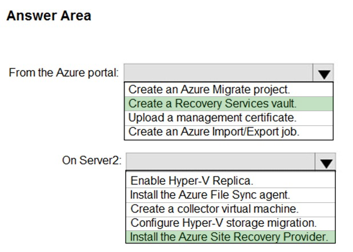Select Enable Hyper-V Replica option
The image size is (353, 252).
[231, 181]
